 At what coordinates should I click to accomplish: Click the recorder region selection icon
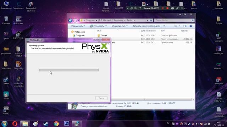coord(139,8)
